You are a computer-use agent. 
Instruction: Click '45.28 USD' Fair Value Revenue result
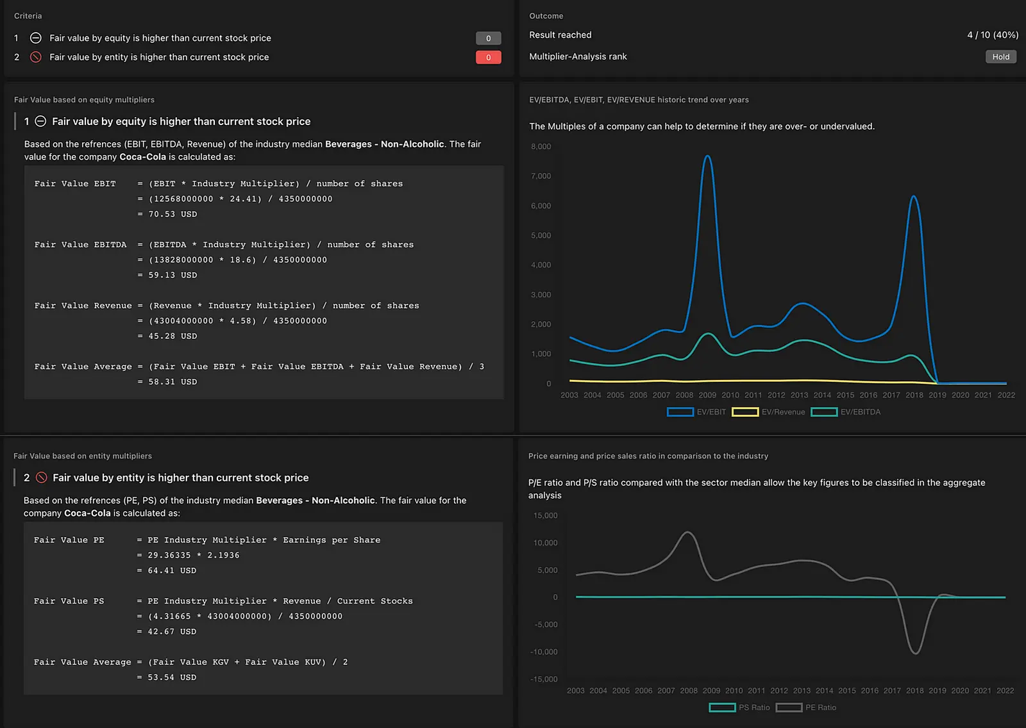pyautogui.click(x=172, y=336)
